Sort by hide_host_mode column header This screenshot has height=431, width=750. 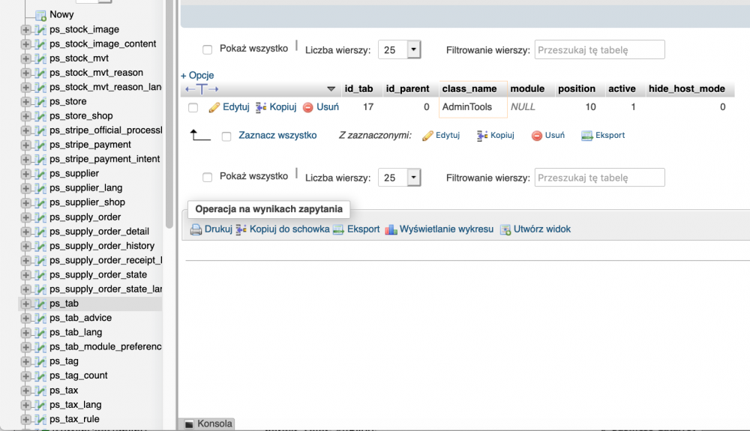687,89
